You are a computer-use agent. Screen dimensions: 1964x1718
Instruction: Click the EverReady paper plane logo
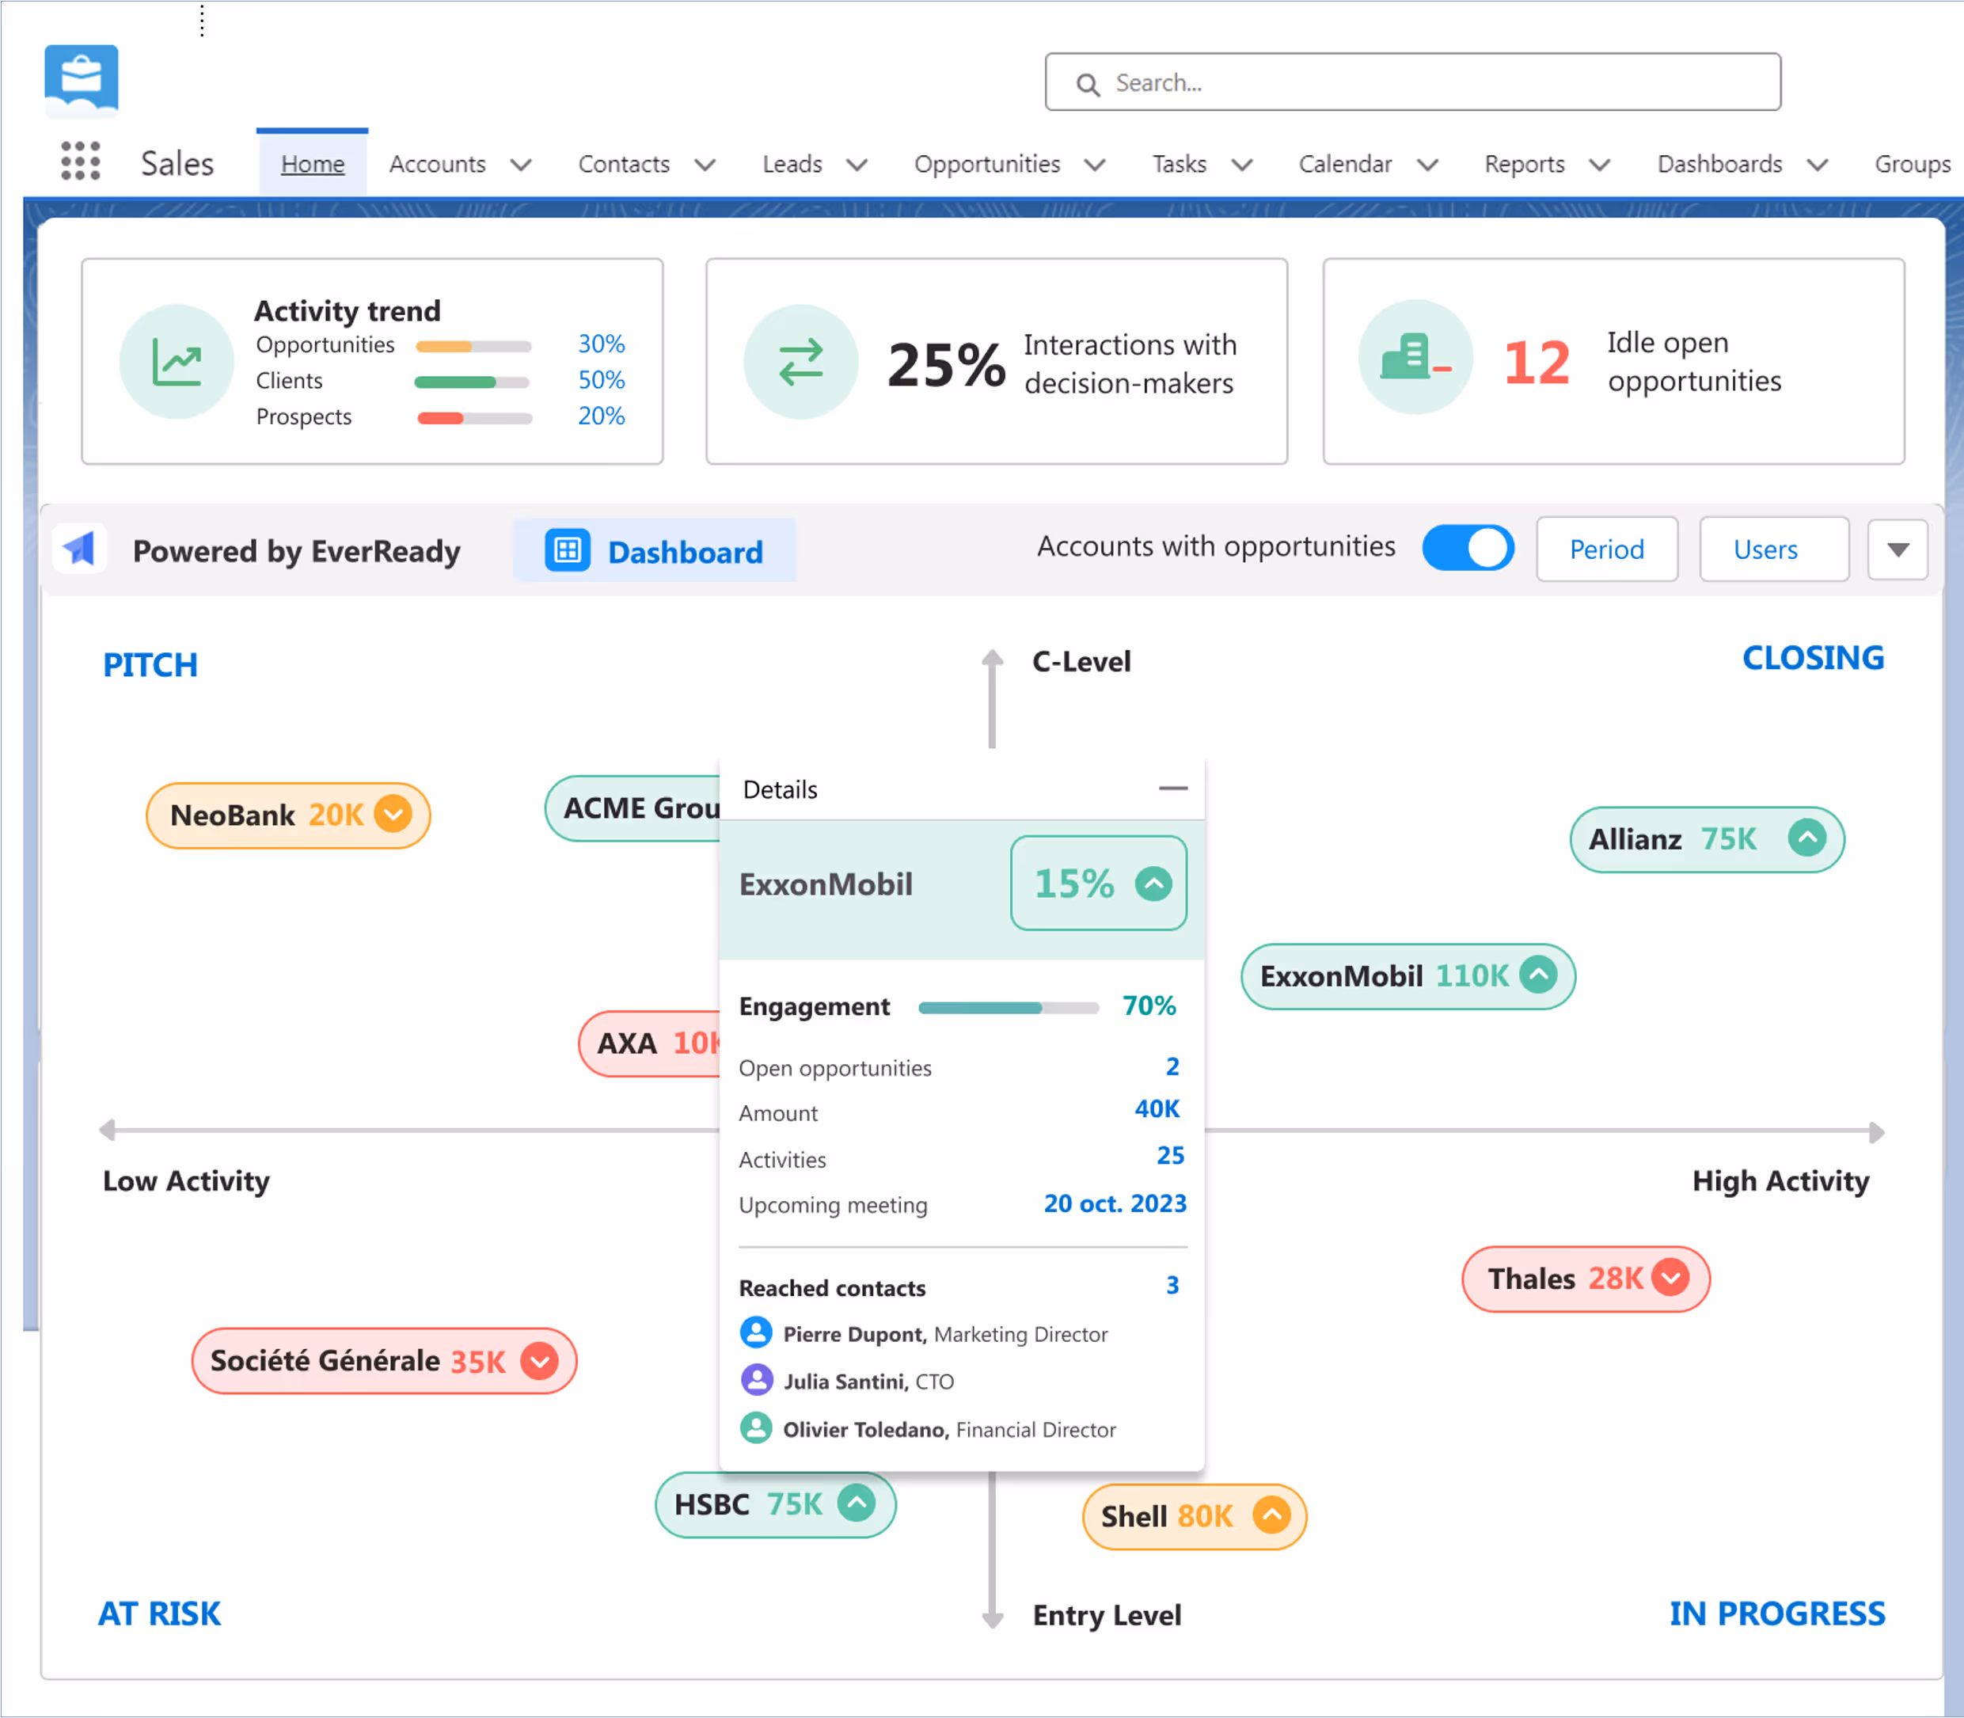click(x=79, y=549)
